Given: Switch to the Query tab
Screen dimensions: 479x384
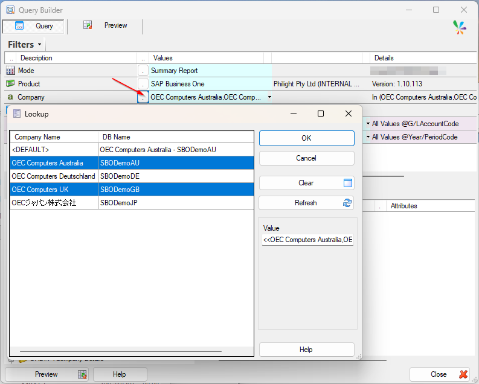Looking at the screenshot, I should pyautogui.click(x=33, y=26).
